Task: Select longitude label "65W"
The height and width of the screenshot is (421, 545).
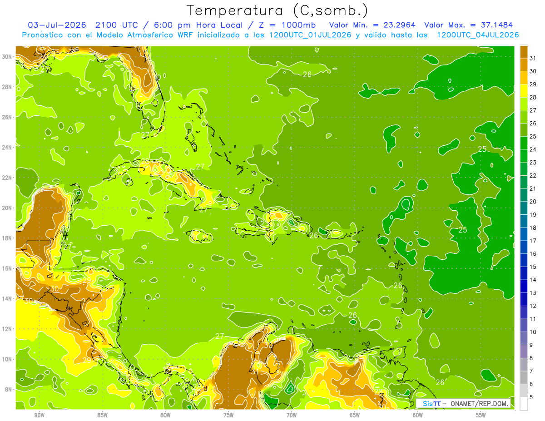Action: pyautogui.click(x=355, y=415)
